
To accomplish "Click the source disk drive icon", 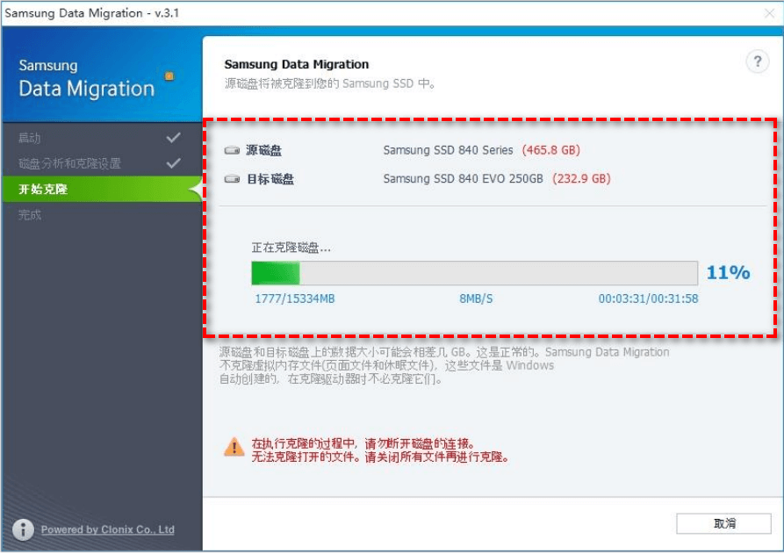I will 232,151.
